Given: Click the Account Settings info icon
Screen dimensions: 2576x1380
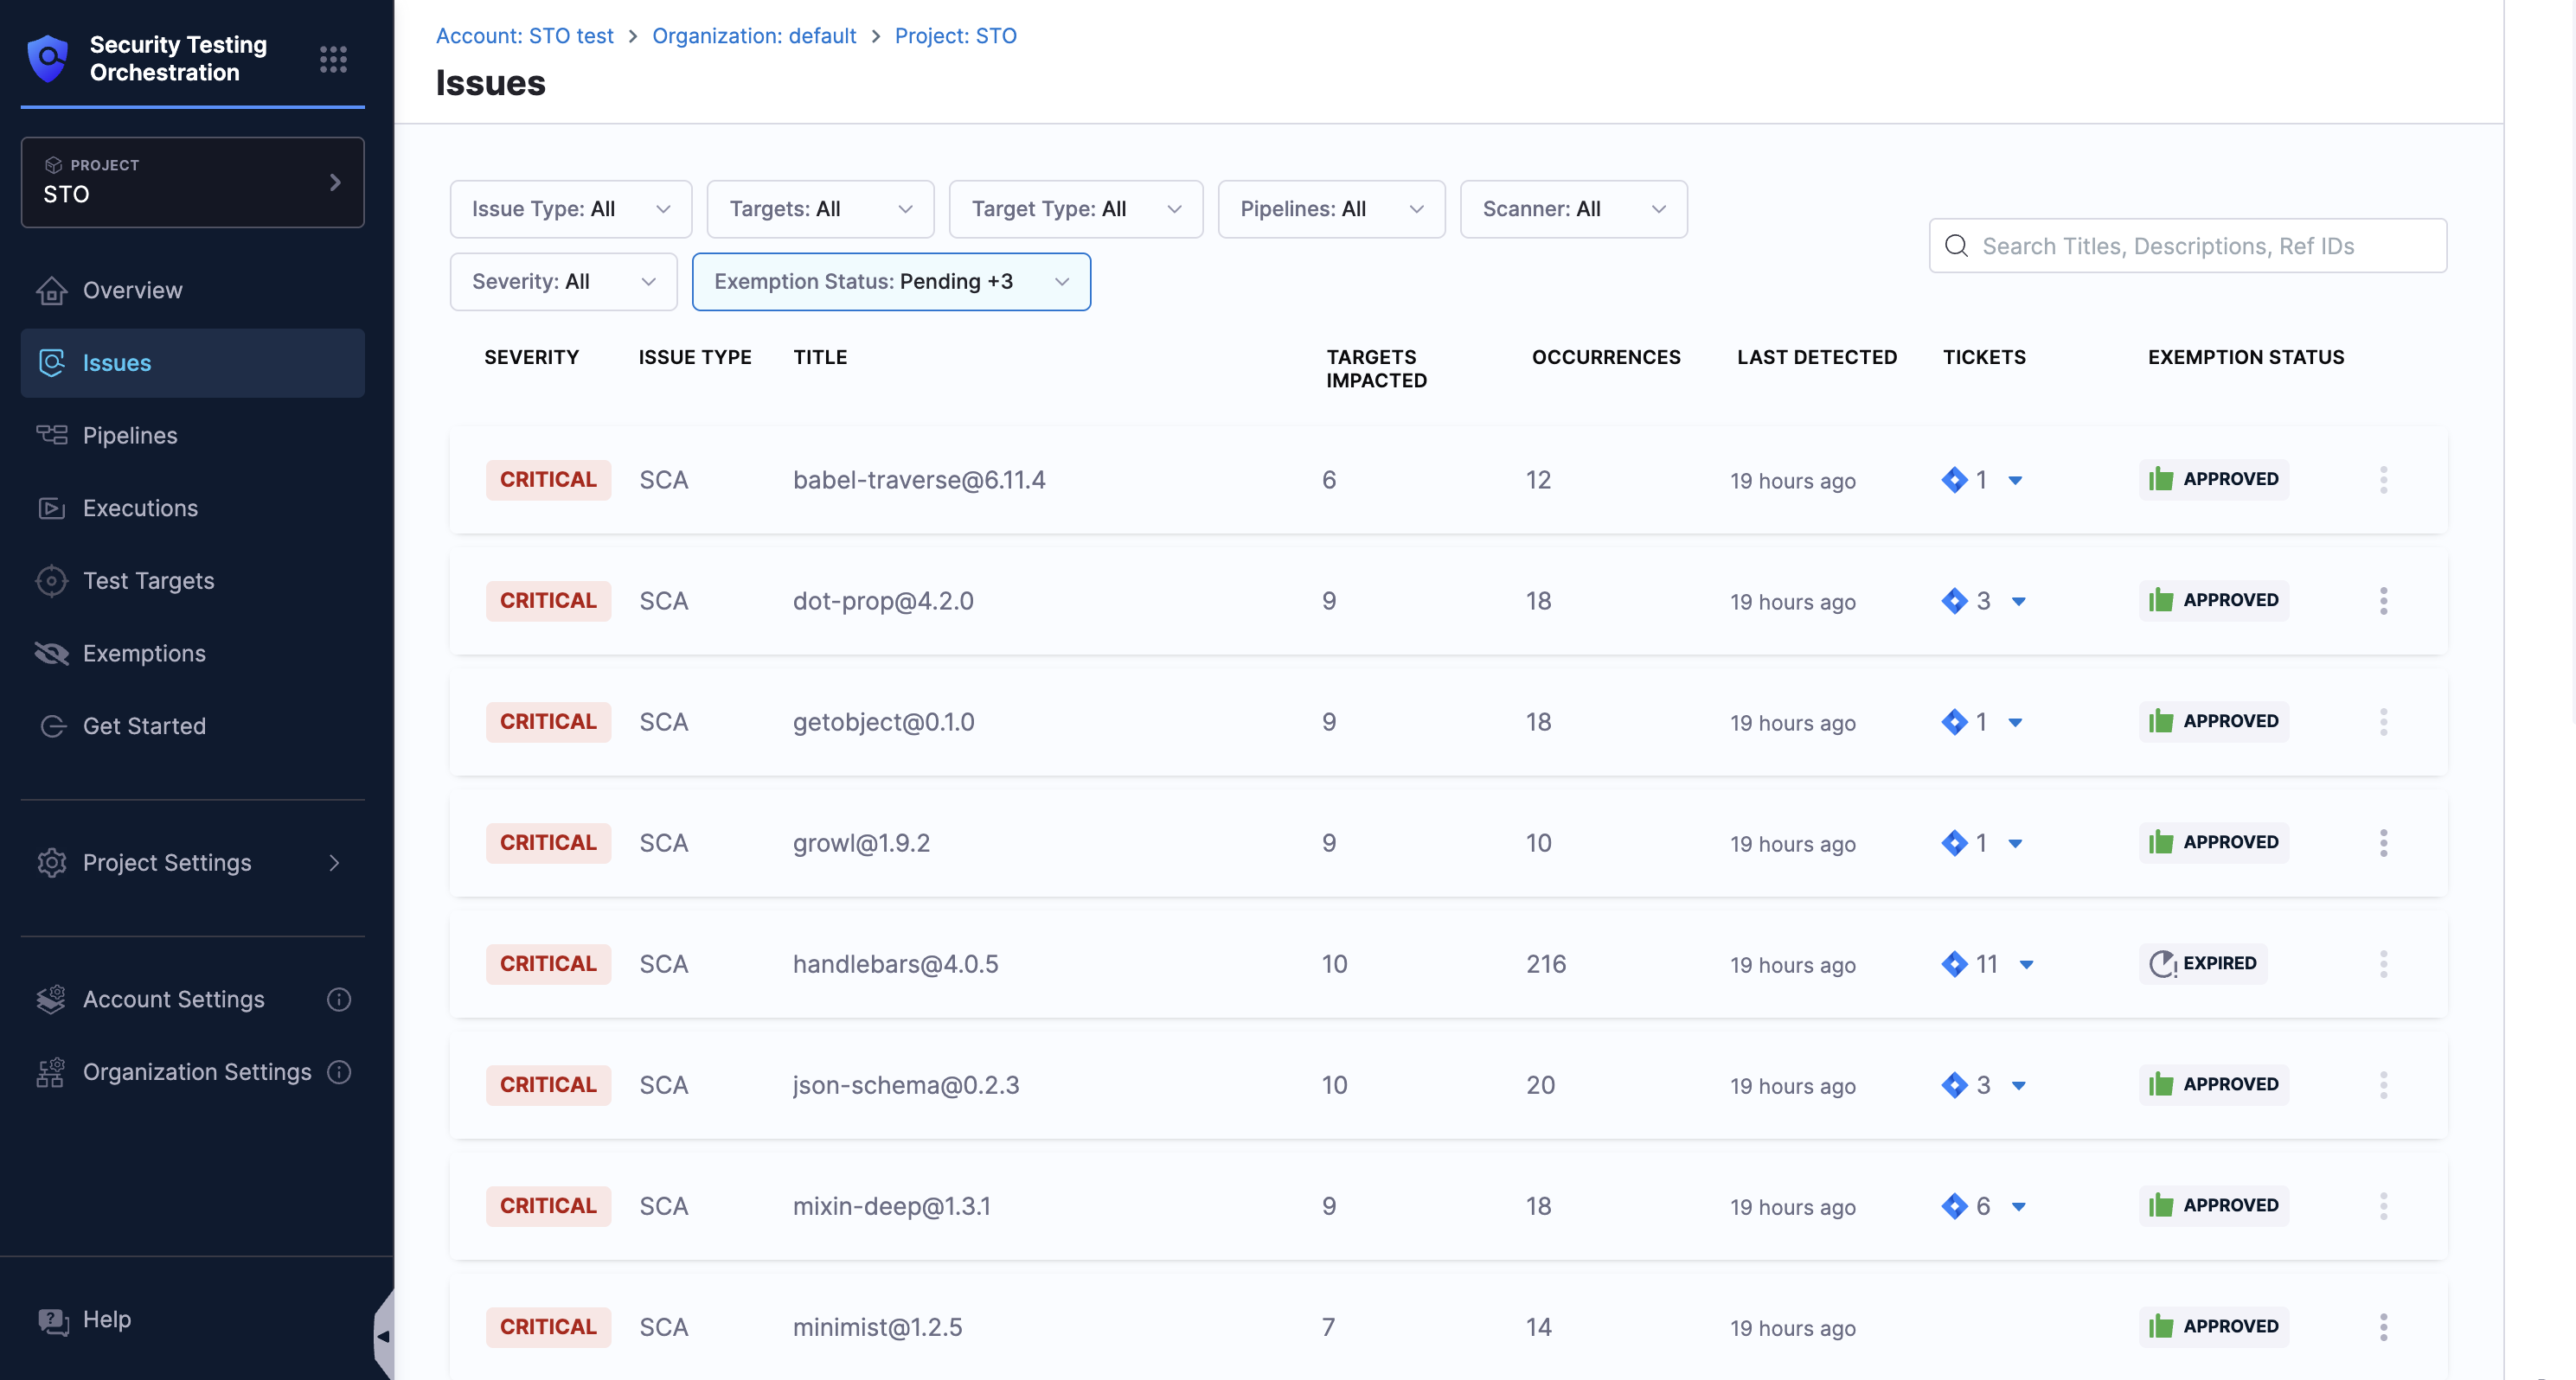Looking at the screenshot, I should (339, 1000).
